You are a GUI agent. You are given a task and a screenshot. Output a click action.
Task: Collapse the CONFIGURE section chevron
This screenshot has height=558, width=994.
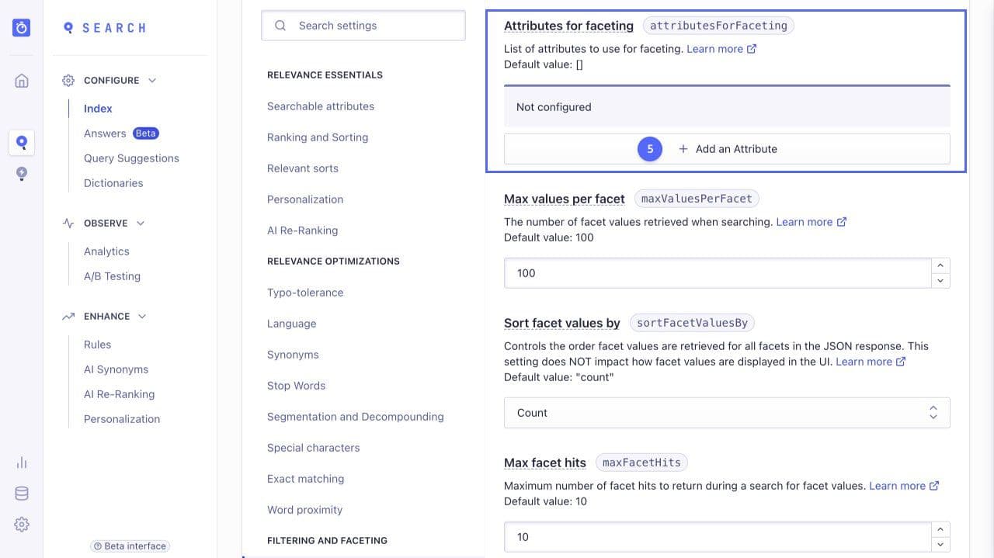click(x=152, y=81)
